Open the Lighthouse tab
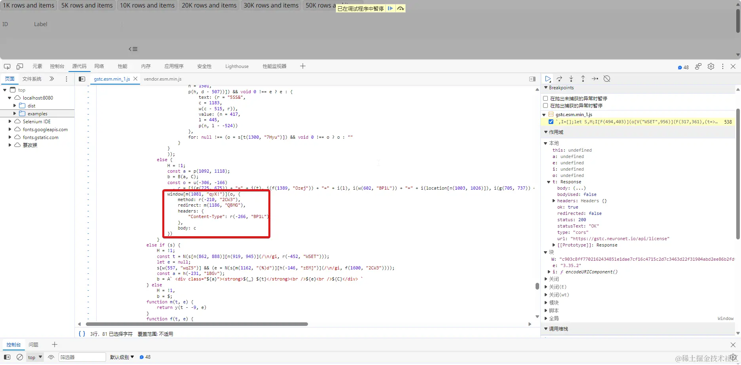Screen dimensions: 741x365 click(x=237, y=66)
